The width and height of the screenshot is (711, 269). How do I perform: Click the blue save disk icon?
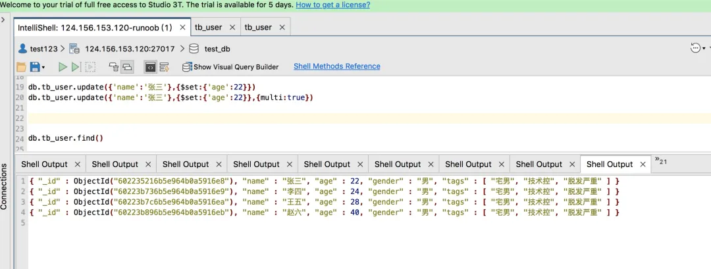pyautogui.click(x=34, y=66)
